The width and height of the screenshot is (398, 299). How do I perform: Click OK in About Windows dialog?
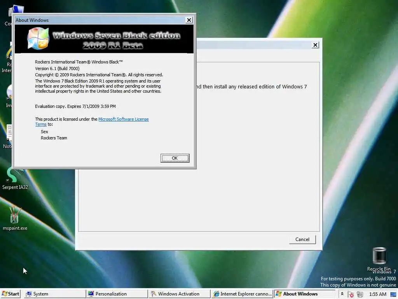(175, 158)
